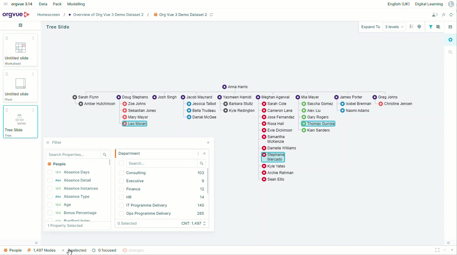Image resolution: width=457 pixels, height=255 pixels.
Task: Open the filter funnel icon in toolbar
Action: click(431, 27)
